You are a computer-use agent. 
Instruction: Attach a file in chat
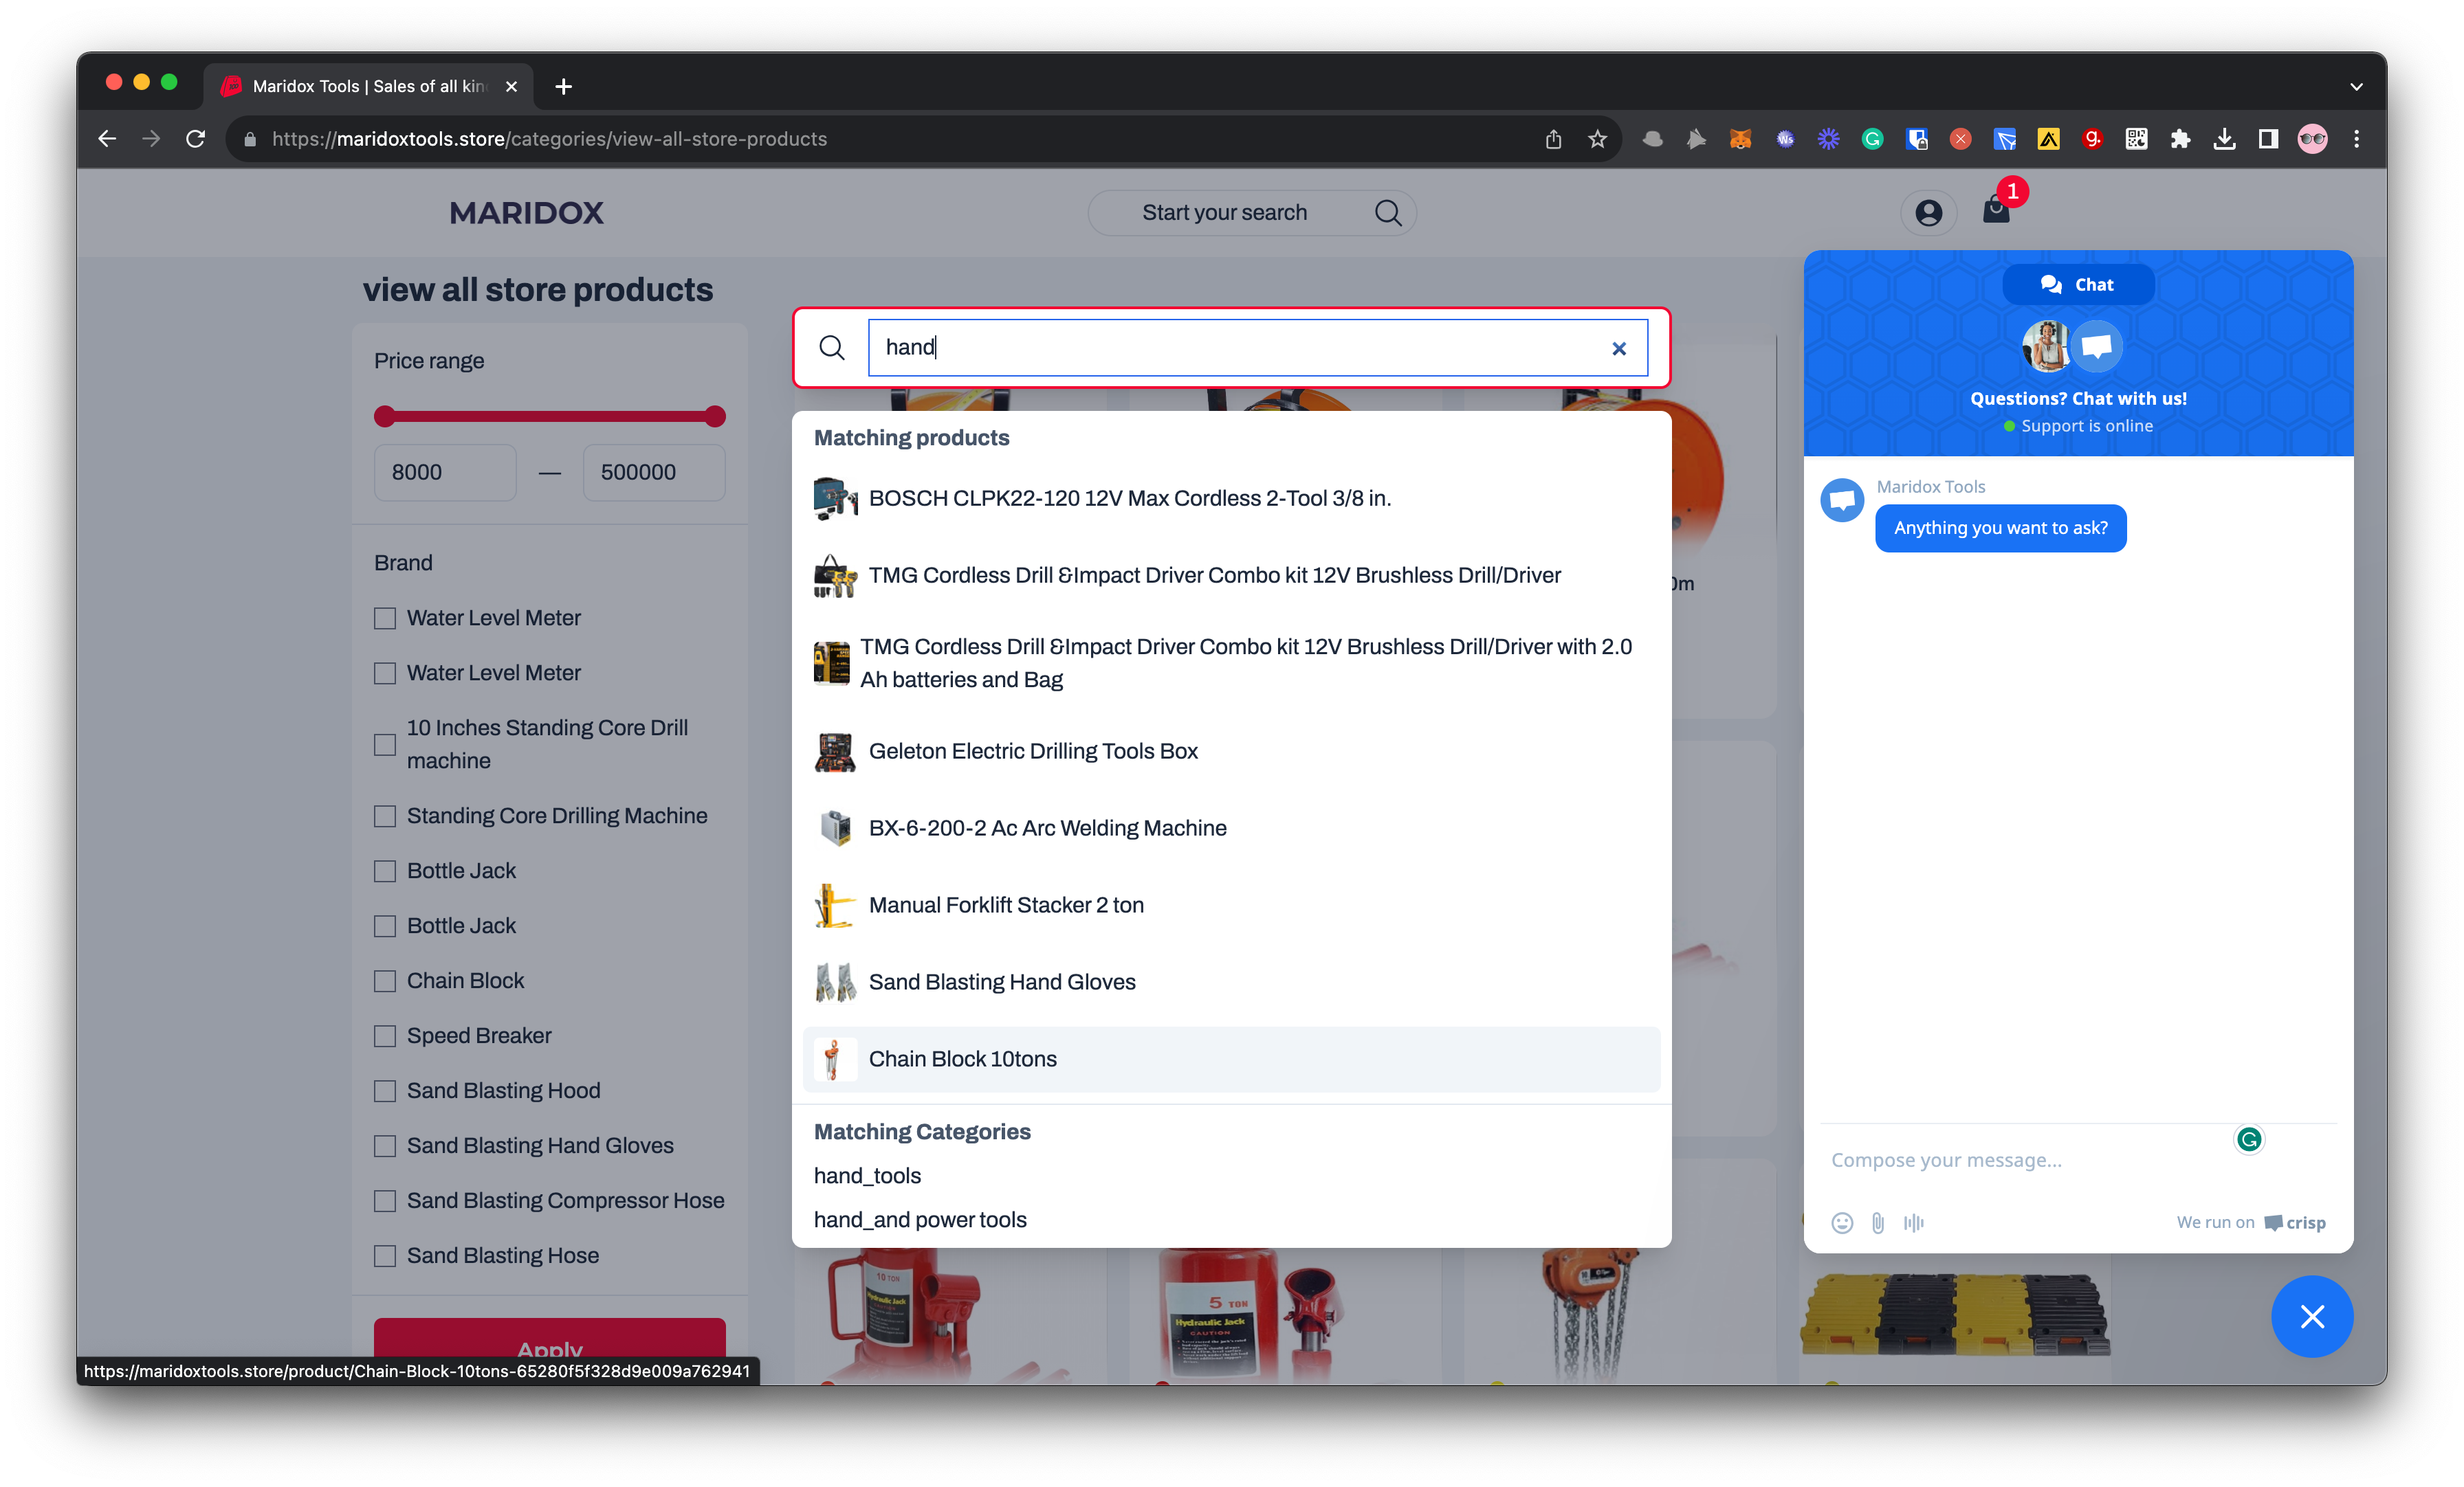coord(1878,1222)
